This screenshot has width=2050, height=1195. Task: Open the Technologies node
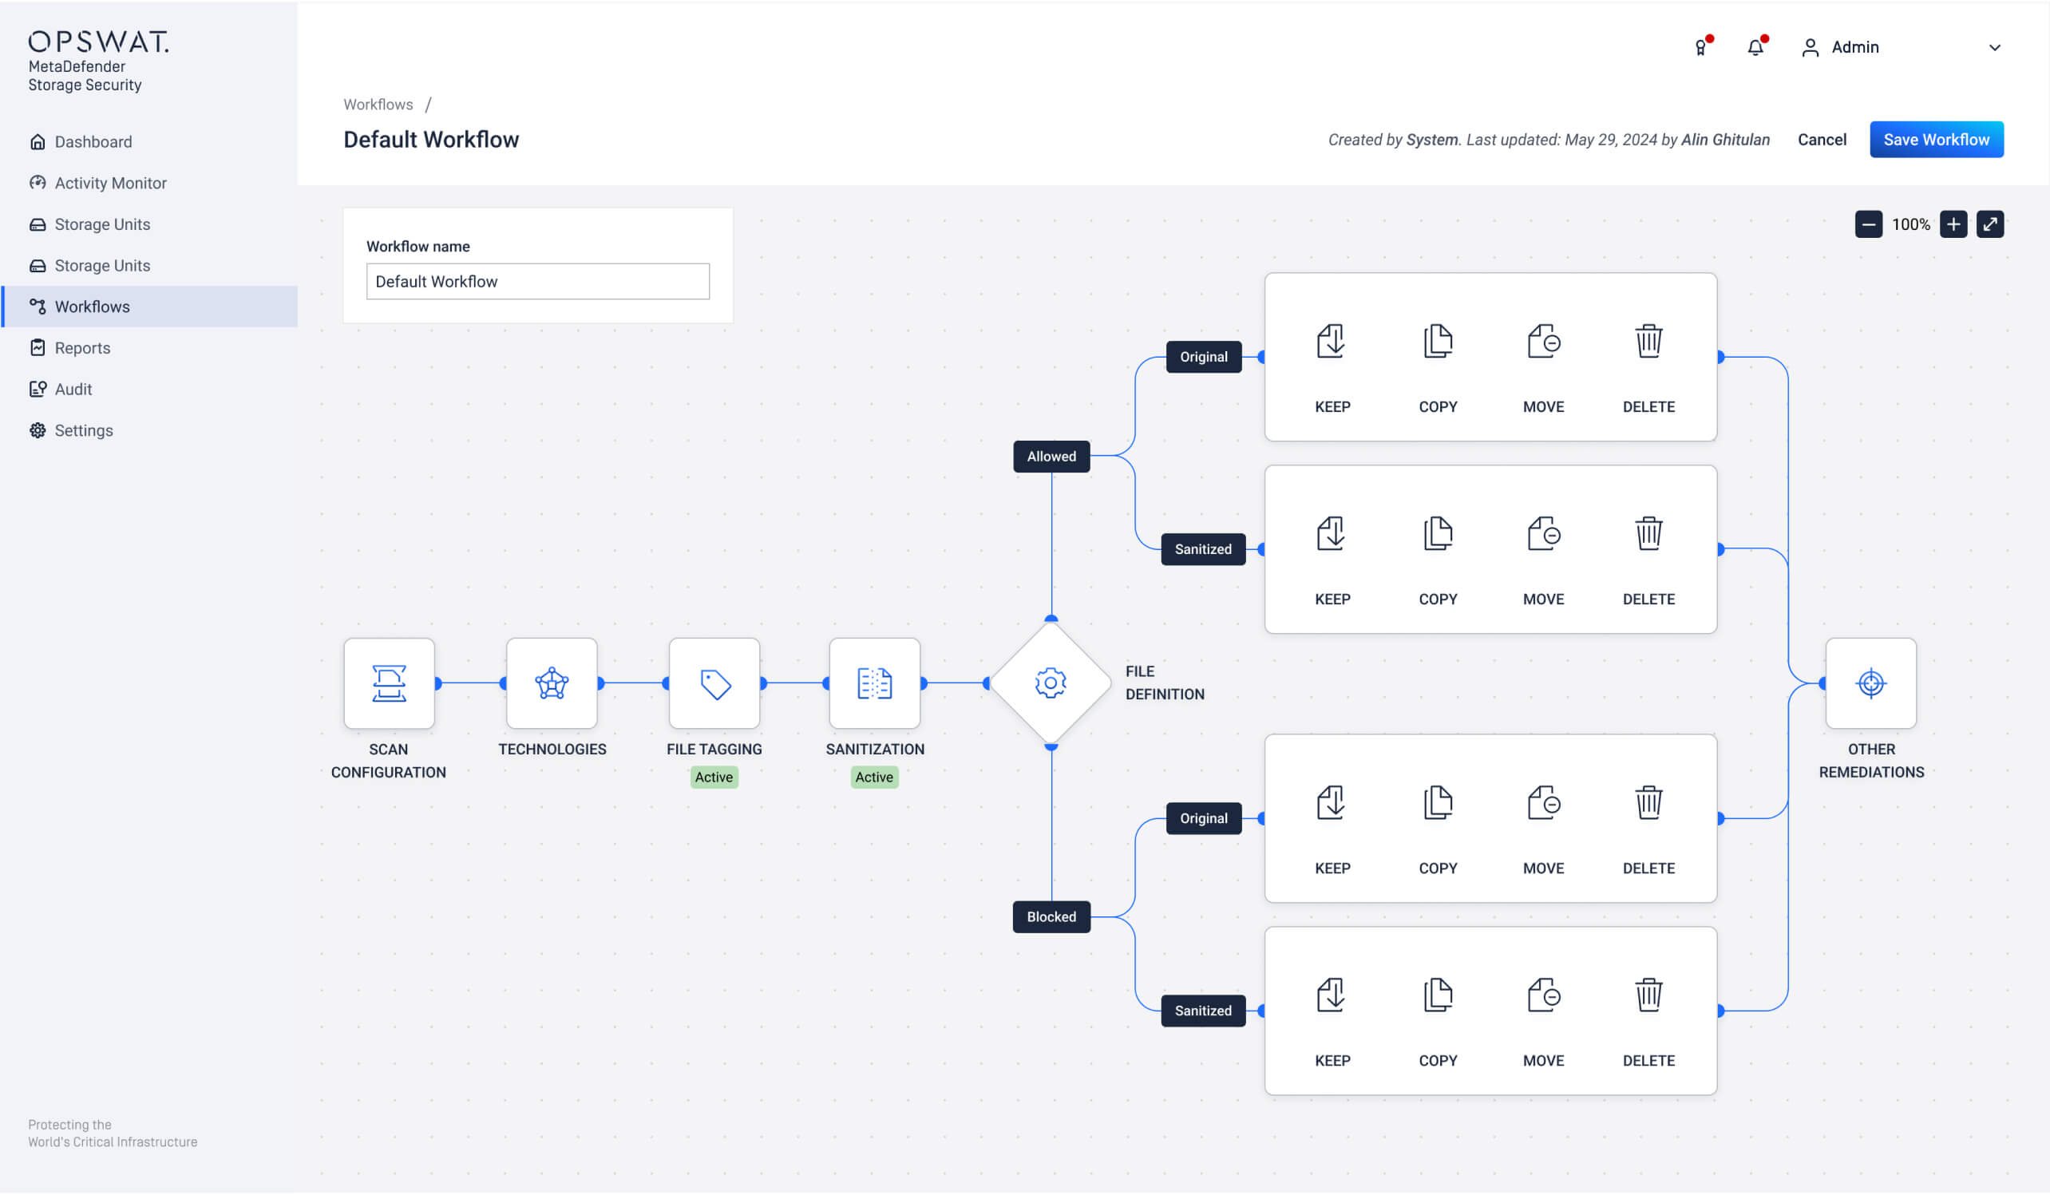552,683
